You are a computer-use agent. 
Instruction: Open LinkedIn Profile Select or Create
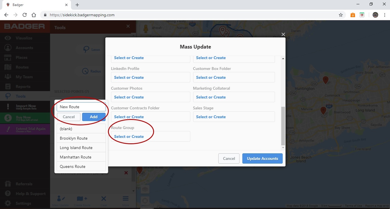point(151,77)
